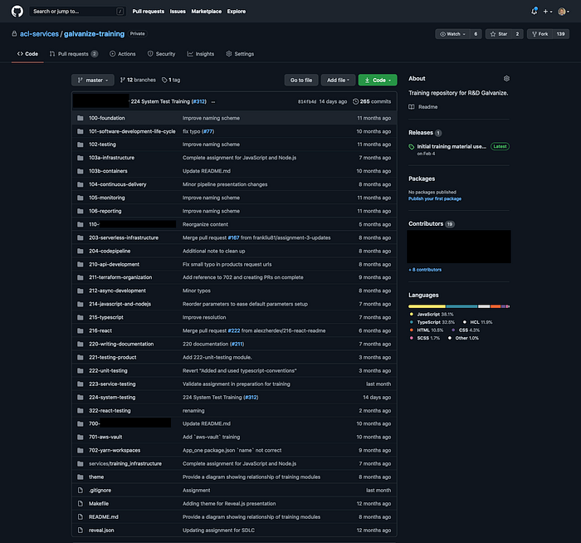The width and height of the screenshot is (581, 543).
Task: Open the galvanize-training repository link
Action: click(94, 34)
